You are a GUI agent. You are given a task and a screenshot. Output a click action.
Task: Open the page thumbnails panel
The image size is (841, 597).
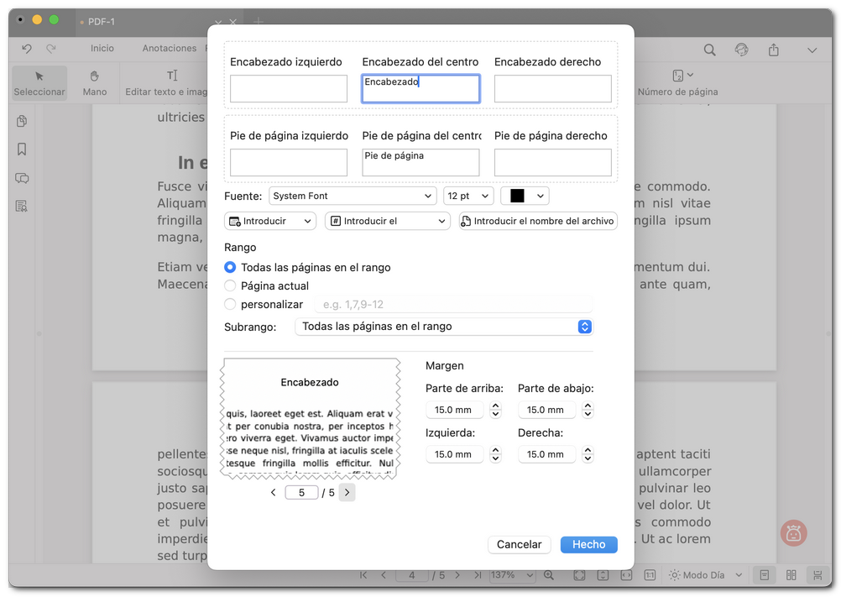(x=21, y=120)
